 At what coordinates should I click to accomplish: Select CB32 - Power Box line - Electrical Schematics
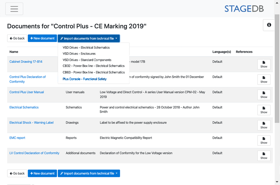pos(94,66)
